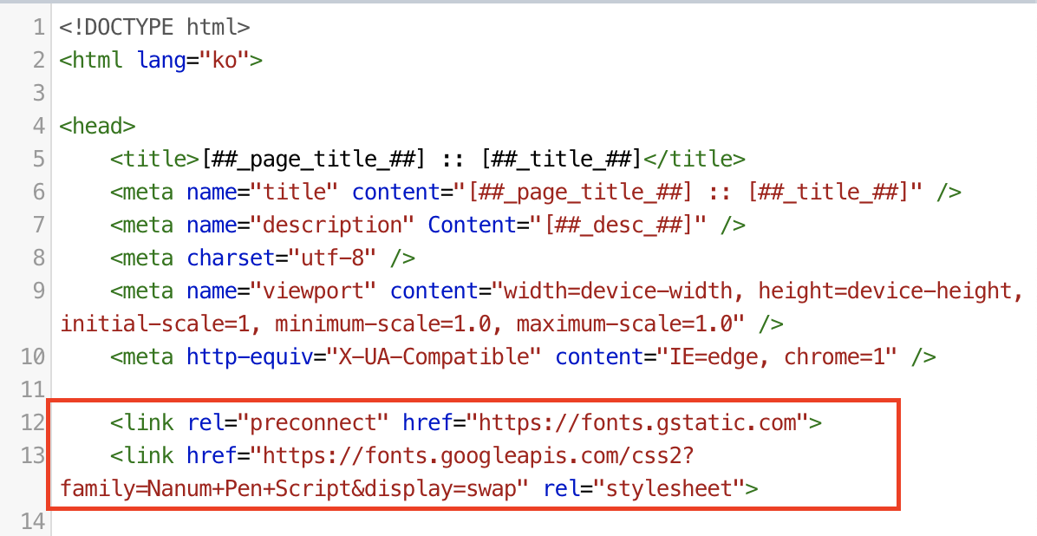Click the family=Nanum+Pen+Script&display=swap text
This screenshot has width=1037, height=536.
tap(288, 488)
